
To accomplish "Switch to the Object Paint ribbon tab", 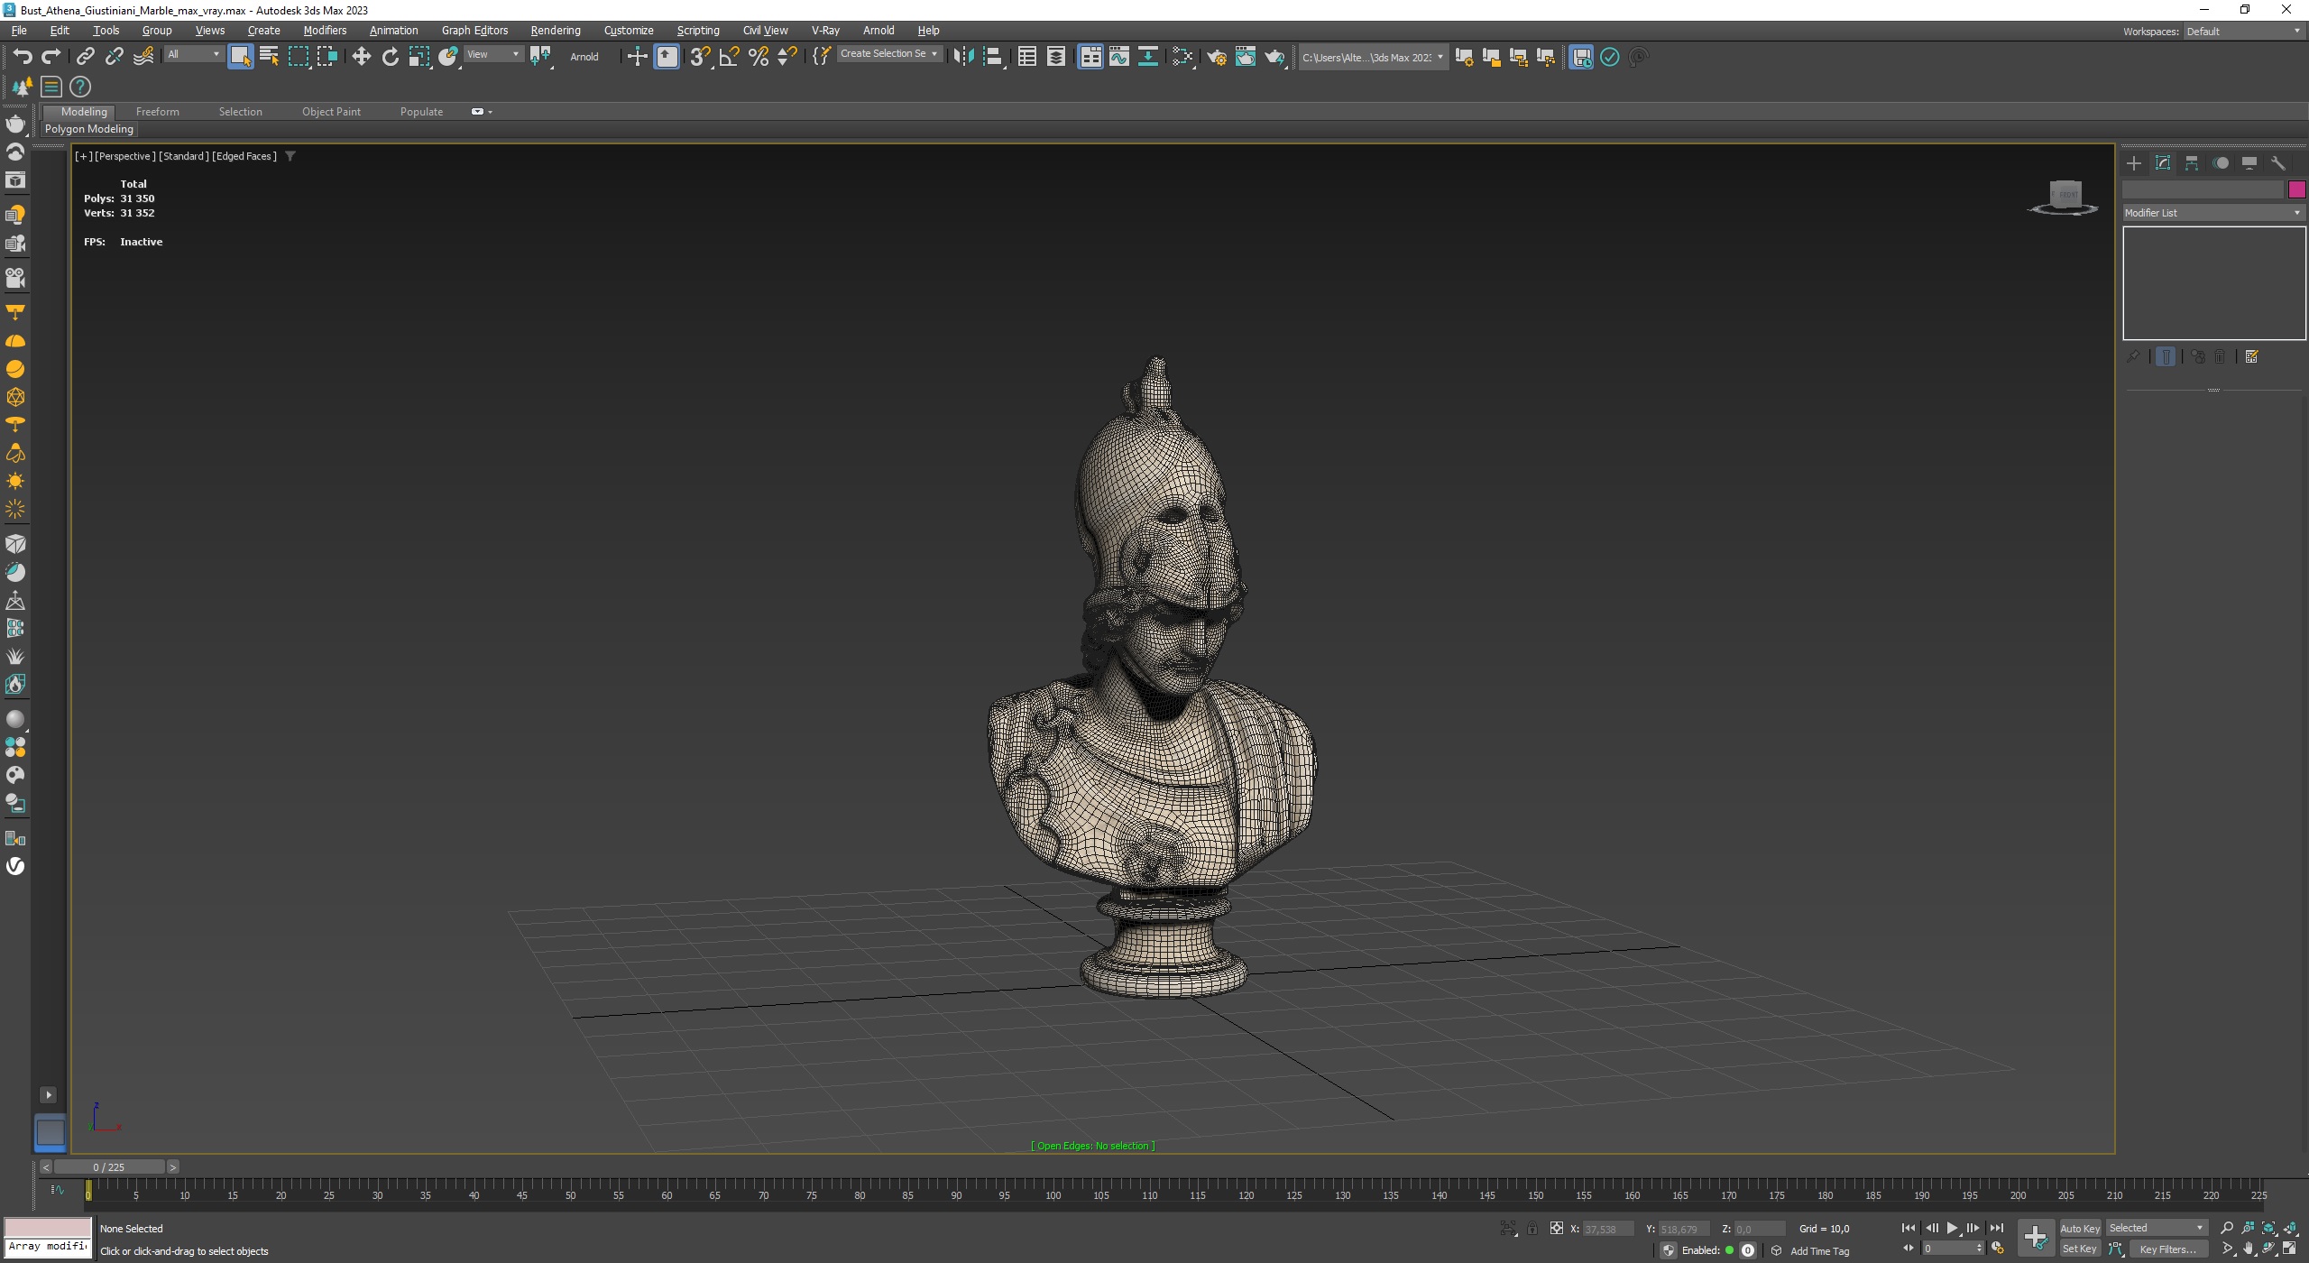I will point(331,112).
